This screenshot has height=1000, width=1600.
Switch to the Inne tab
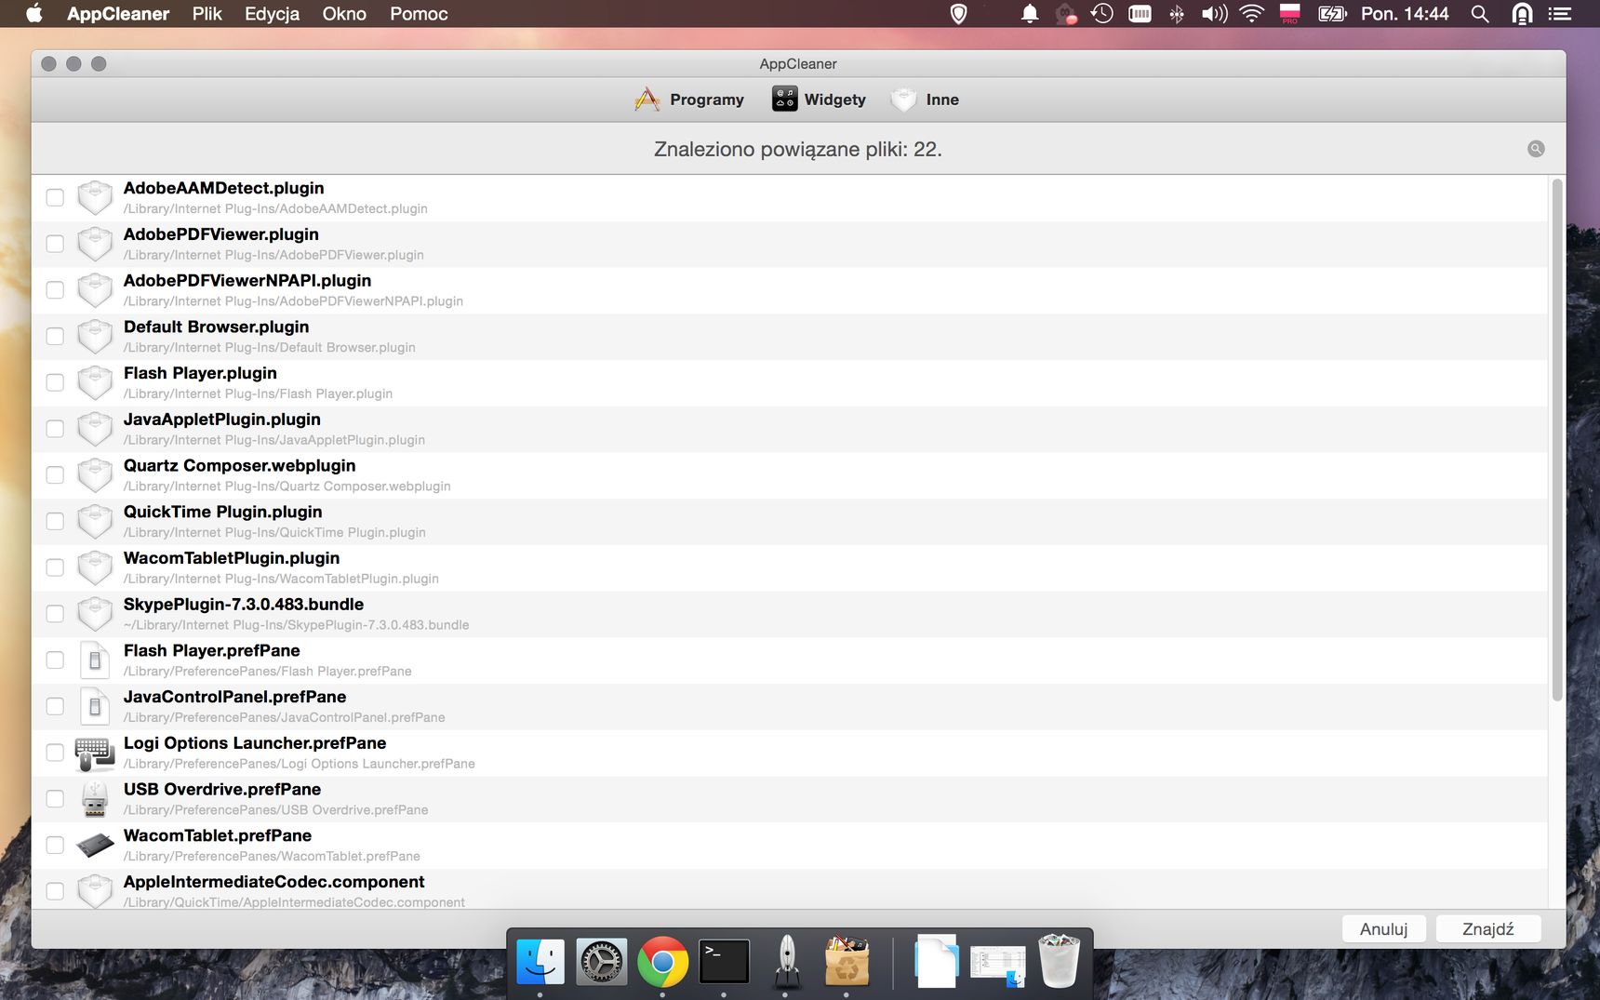[925, 100]
